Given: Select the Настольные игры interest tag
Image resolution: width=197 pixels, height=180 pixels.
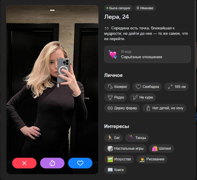Looking at the screenshot, I should point(125,149).
